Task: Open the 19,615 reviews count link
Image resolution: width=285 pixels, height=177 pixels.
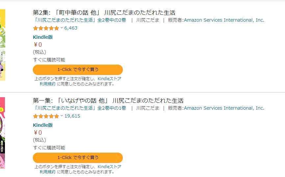Action: click(x=72, y=116)
